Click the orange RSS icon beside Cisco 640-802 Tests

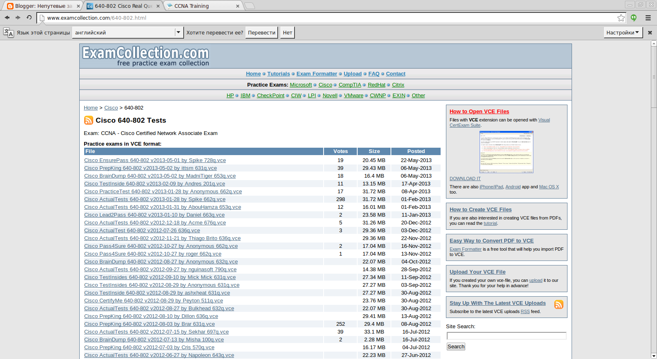click(x=89, y=120)
